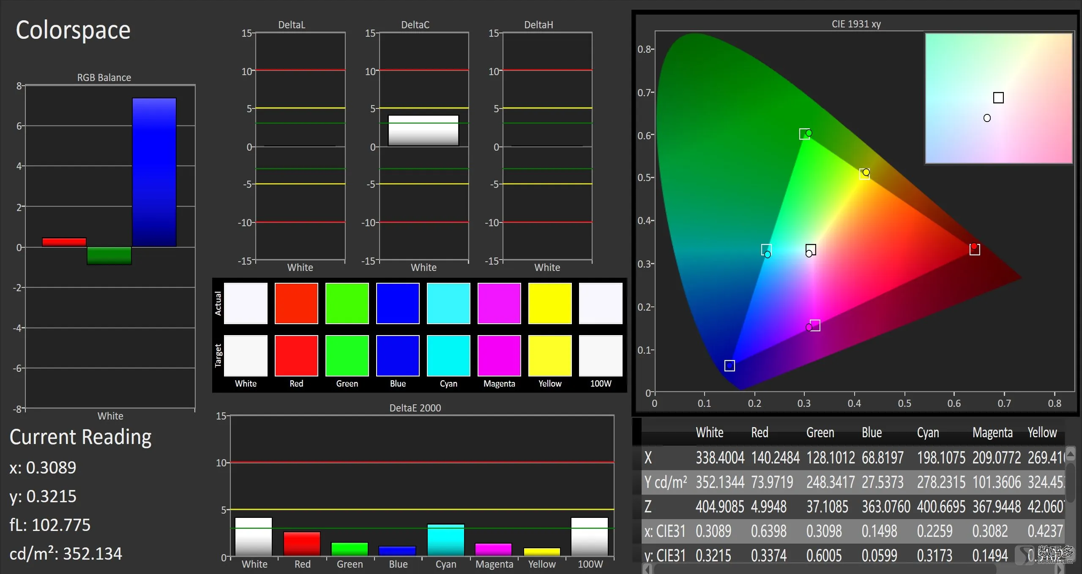Click the blue primary marker on CIE diagram
Image resolution: width=1082 pixels, height=574 pixels.
[x=730, y=366]
